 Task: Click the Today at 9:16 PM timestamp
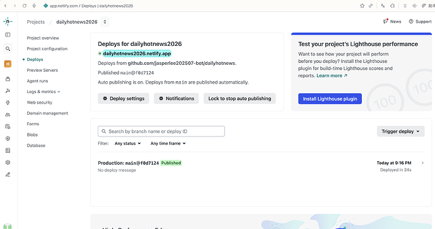coord(394,163)
